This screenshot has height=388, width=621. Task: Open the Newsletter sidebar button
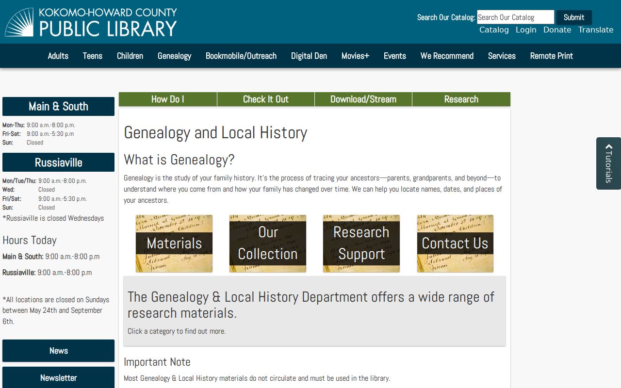pos(58,377)
